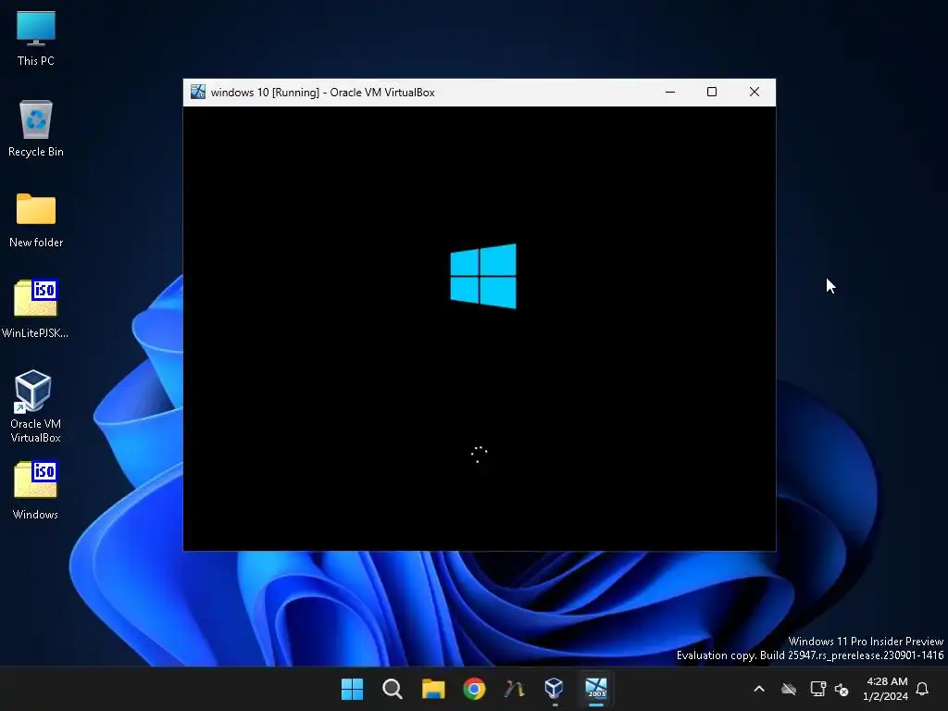Launch Google Chrome from the taskbar
948x711 pixels.
coord(474,688)
